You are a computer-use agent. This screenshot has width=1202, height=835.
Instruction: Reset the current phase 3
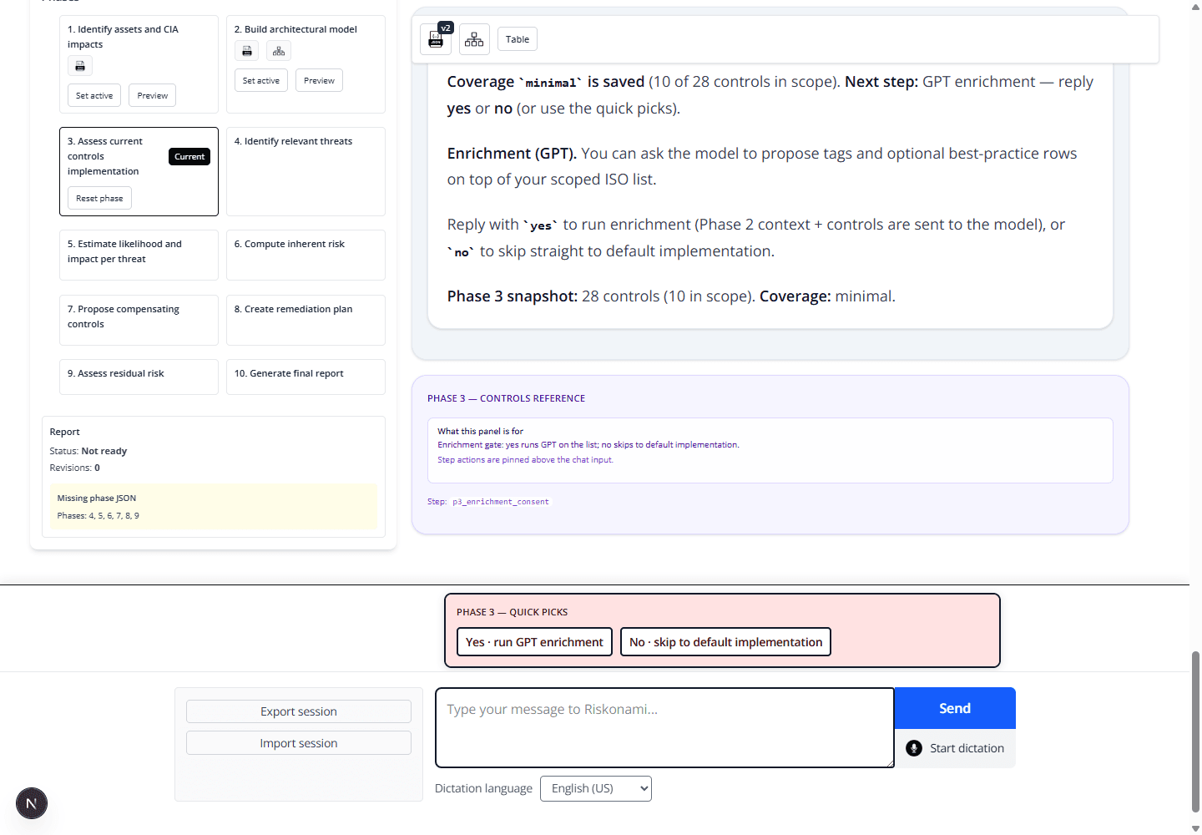click(x=99, y=198)
